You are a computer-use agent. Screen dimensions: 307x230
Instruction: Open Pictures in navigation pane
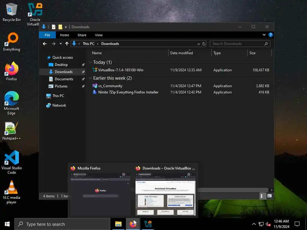click(61, 86)
